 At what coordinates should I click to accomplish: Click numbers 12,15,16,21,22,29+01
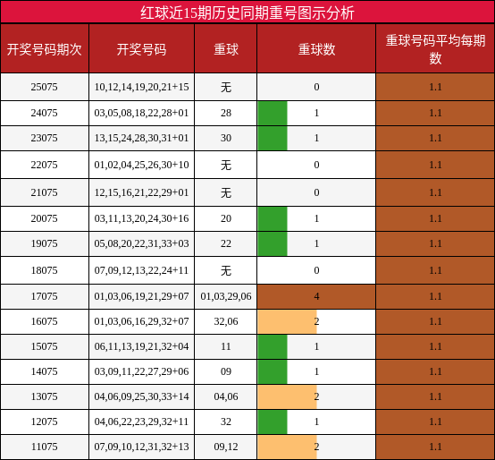tap(141, 192)
